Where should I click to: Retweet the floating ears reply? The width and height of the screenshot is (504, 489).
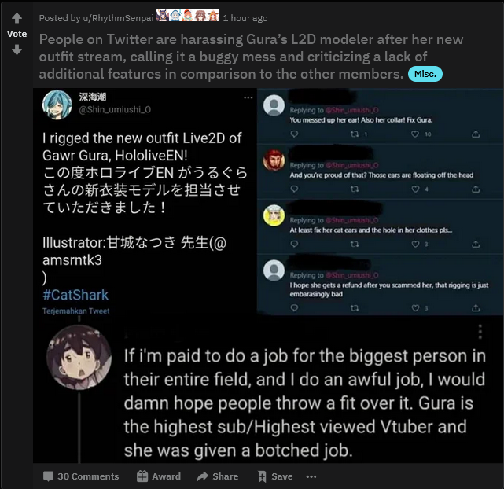point(355,189)
